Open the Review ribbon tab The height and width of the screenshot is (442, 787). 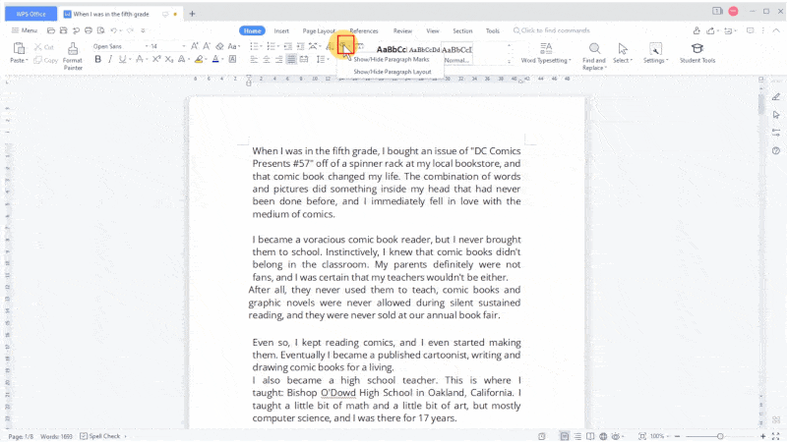pyautogui.click(x=402, y=31)
